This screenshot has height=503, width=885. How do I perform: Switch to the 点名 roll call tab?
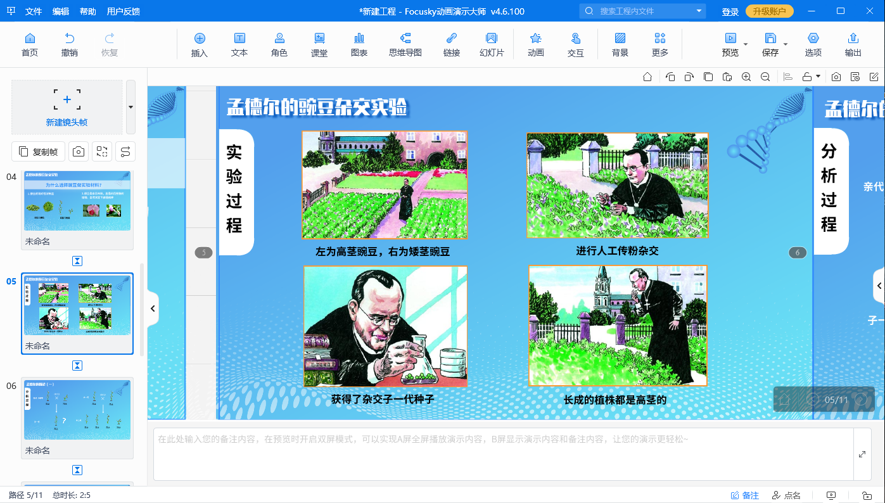[786, 495]
